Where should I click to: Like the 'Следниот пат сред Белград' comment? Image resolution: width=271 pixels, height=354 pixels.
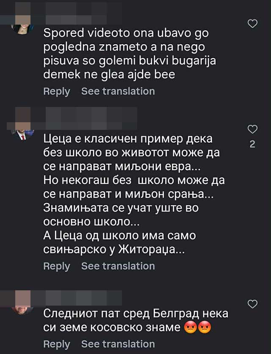(252, 303)
